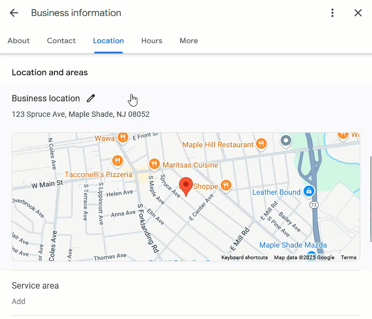Select the Location tab
This screenshot has height=319, width=372.
pos(108,41)
